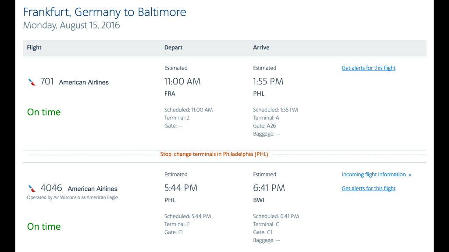Image resolution: width=449 pixels, height=252 pixels.
Task: Click the Frankfurt, Germany to Baltimore heading
Action: click(x=104, y=12)
